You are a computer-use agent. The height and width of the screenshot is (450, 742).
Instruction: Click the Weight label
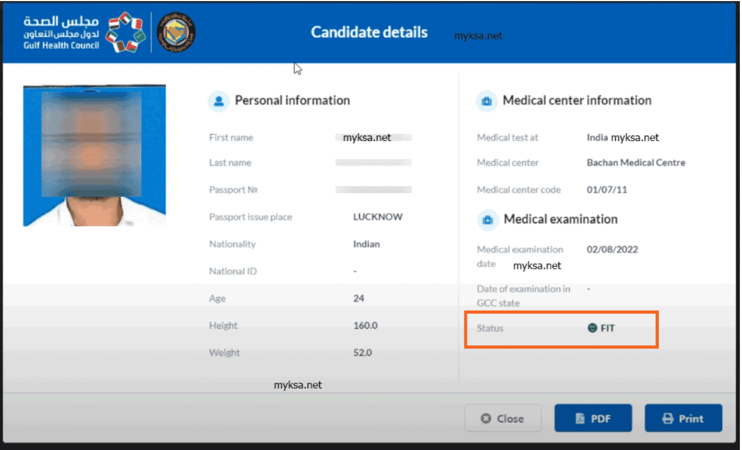click(x=224, y=353)
